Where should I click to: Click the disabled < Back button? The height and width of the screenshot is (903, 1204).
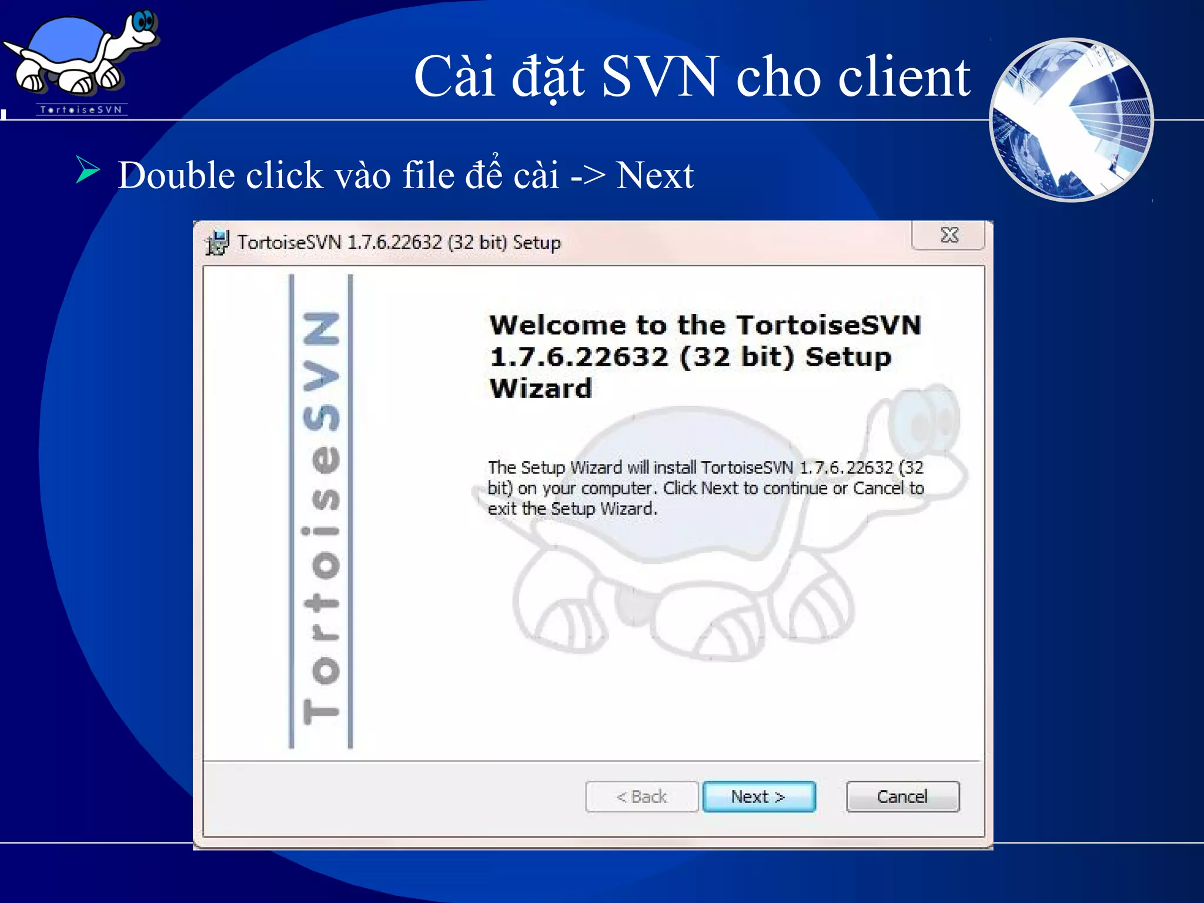click(x=641, y=797)
